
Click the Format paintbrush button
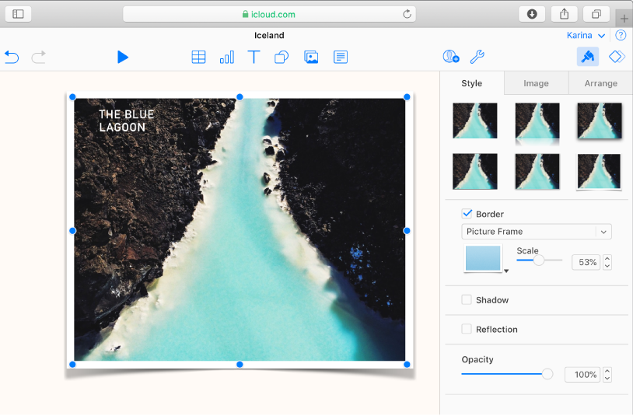[x=588, y=57]
